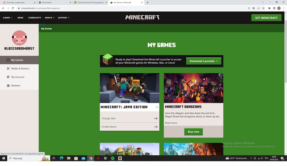Click the Wyszukaj taskbar search box
287x166 pixels.
click(x=29, y=158)
